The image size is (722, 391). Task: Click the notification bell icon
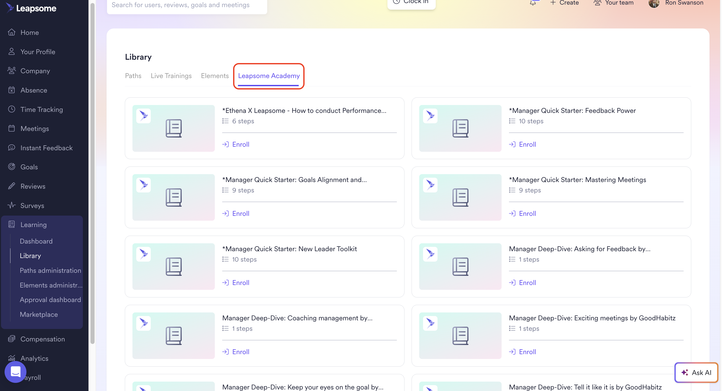533,3
